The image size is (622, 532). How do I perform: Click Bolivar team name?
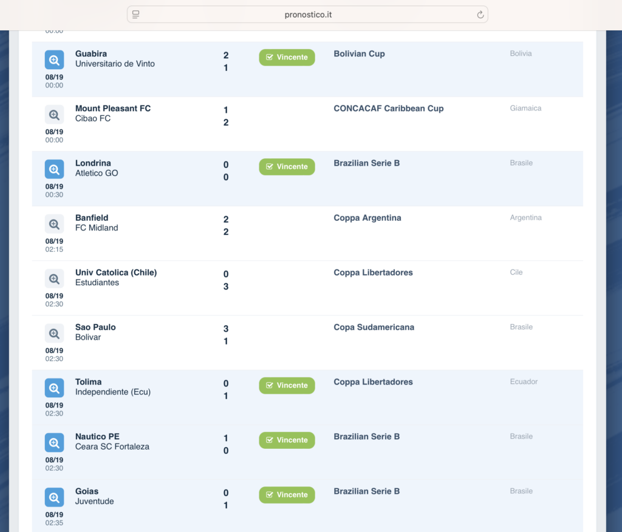pos(88,337)
